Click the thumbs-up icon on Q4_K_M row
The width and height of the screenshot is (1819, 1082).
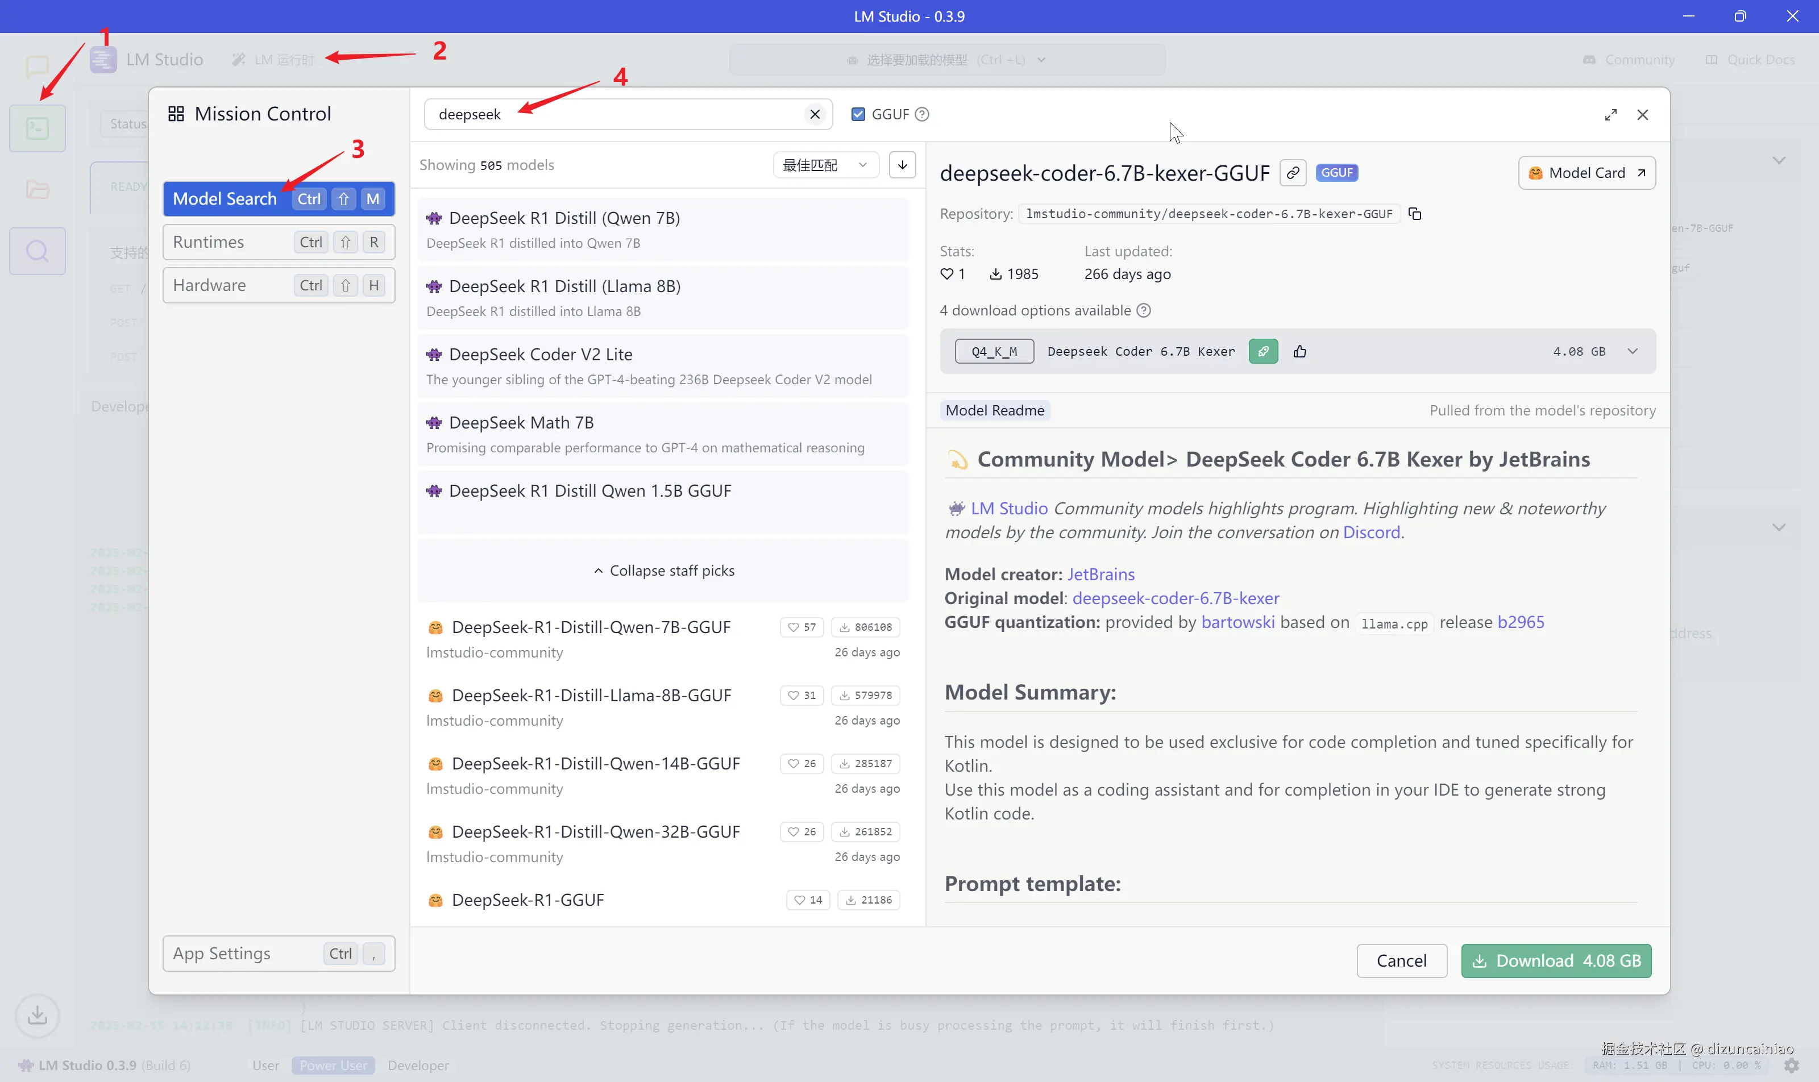(x=1299, y=351)
